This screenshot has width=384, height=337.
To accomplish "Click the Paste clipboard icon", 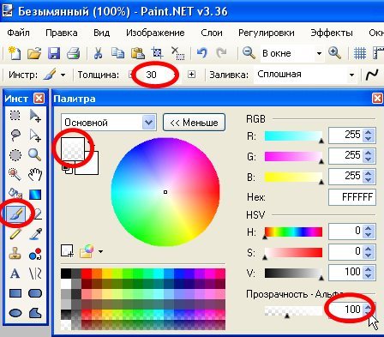I will click(138, 53).
